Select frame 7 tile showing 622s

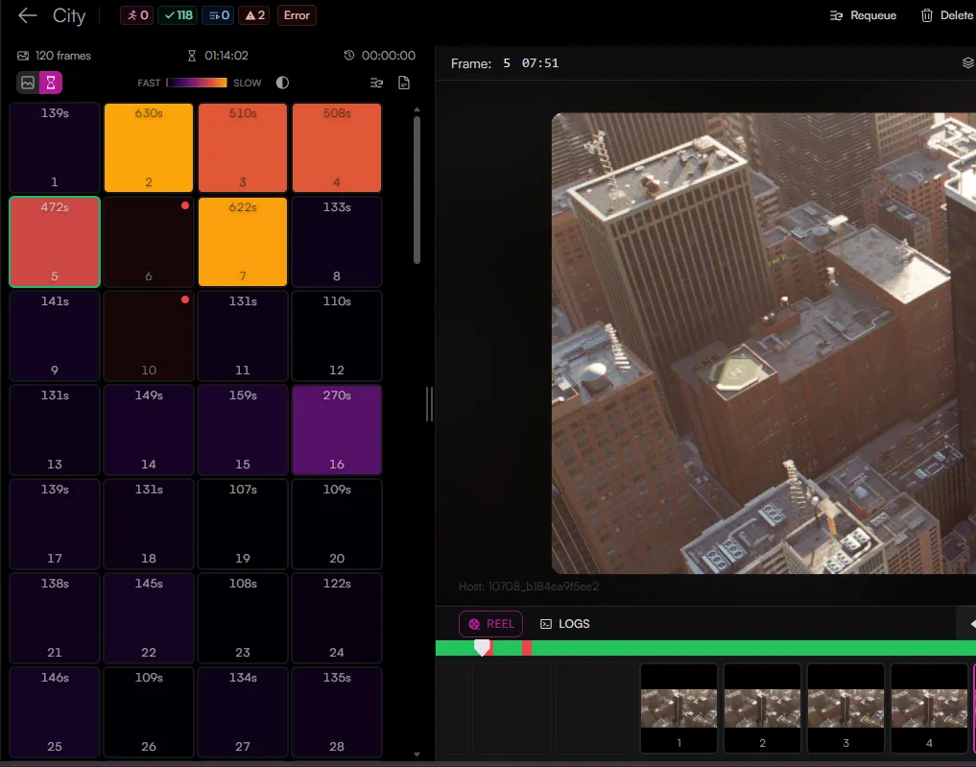pyautogui.click(x=243, y=242)
